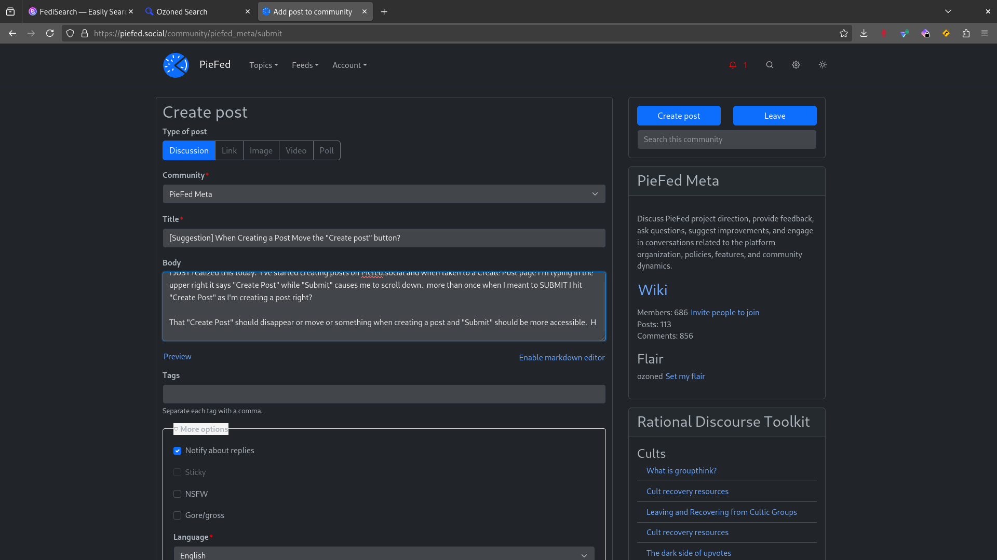Open a new tab with the plus icon

384,11
